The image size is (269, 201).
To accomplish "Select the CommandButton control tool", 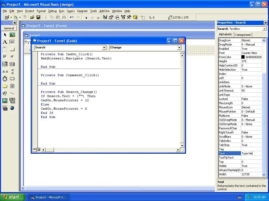I will point(12,49).
